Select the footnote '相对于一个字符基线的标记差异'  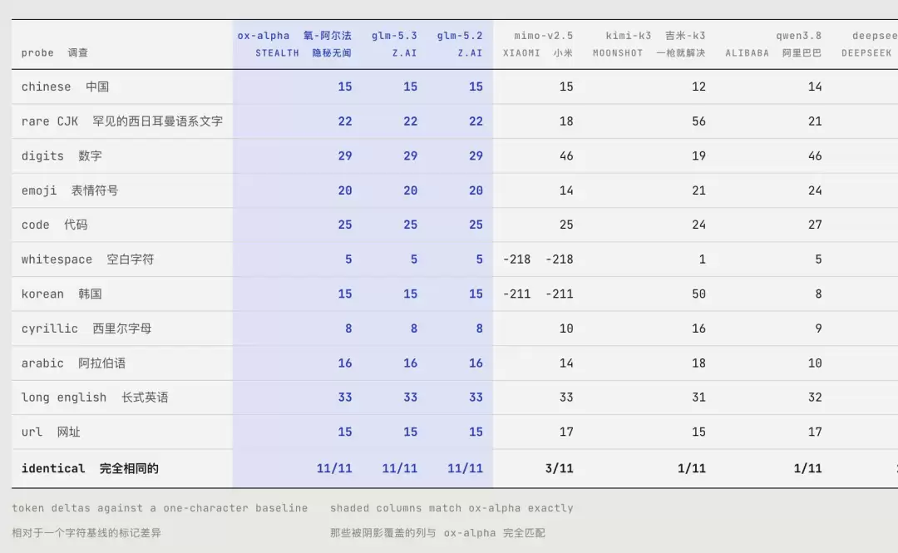(86, 533)
